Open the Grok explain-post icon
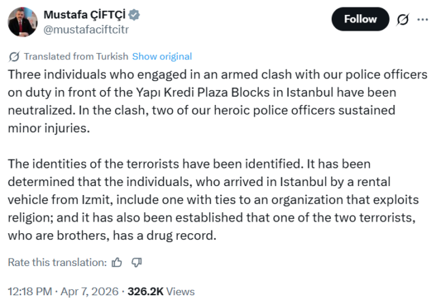Image resolution: width=436 pixels, height=300 pixels. click(x=403, y=20)
